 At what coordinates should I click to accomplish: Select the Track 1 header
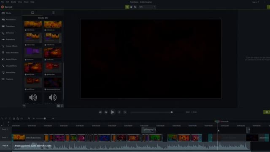tap(5, 146)
